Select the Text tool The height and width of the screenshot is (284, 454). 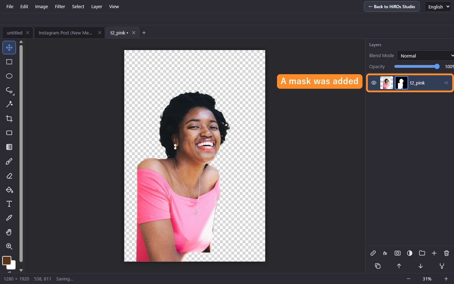click(x=9, y=204)
